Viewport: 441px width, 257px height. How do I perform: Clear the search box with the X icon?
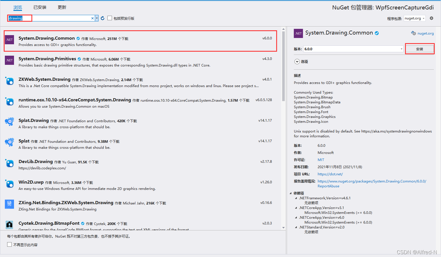(x=93, y=18)
